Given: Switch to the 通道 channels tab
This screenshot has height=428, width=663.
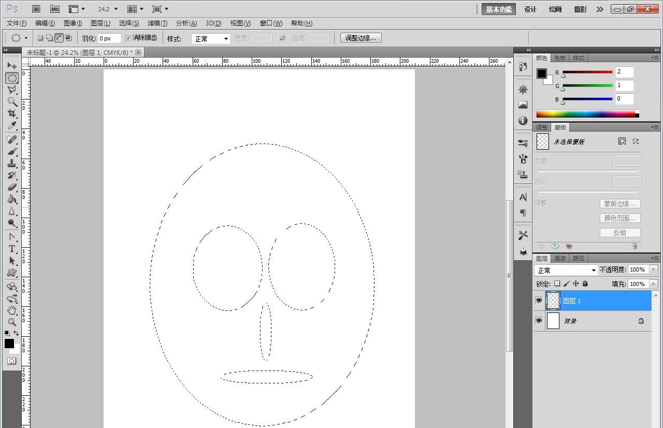Looking at the screenshot, I should (x=560, y=258).
